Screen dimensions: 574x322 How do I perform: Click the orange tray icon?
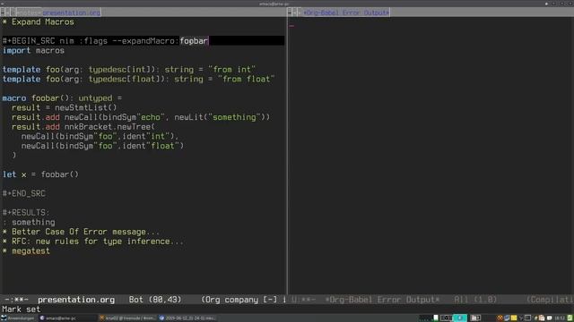point(500,318)
